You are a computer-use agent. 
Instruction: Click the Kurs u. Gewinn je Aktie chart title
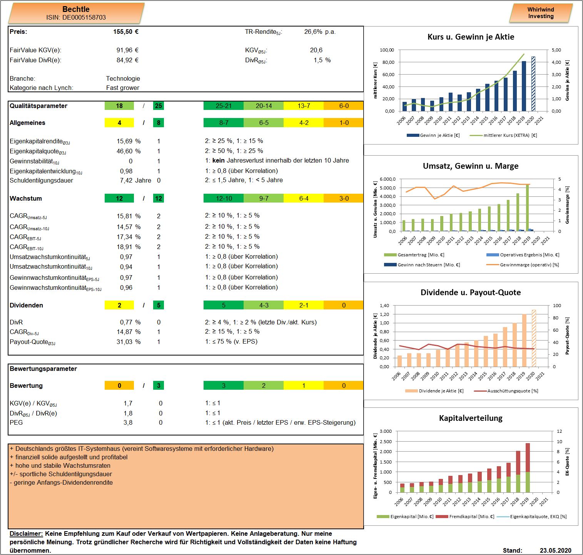click(471, 37)
